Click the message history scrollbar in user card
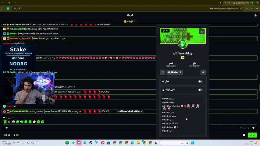 point(203,101)
